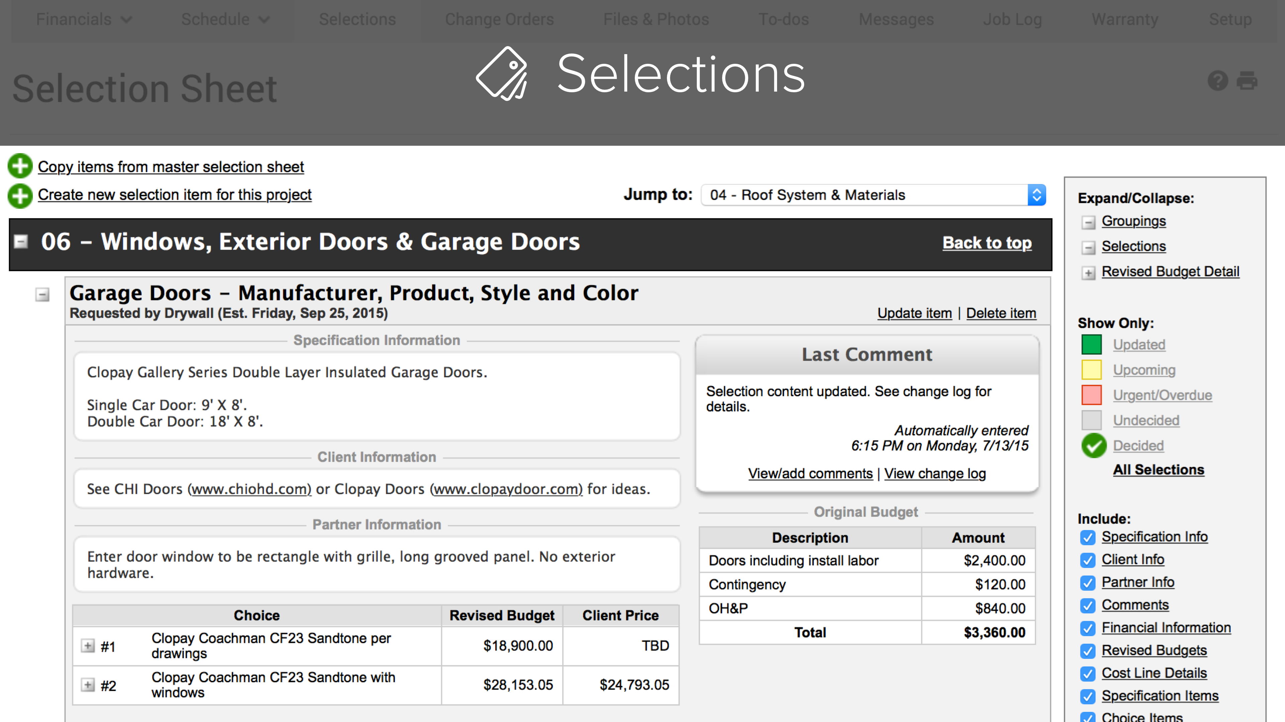Click the printer icon
The width and height of the screenshot is (1285, 722).
coord(1247,81)
